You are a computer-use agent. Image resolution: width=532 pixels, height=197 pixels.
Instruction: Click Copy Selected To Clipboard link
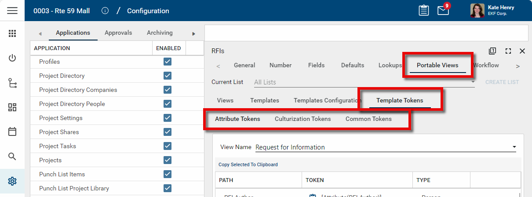(x=248, y=164)
